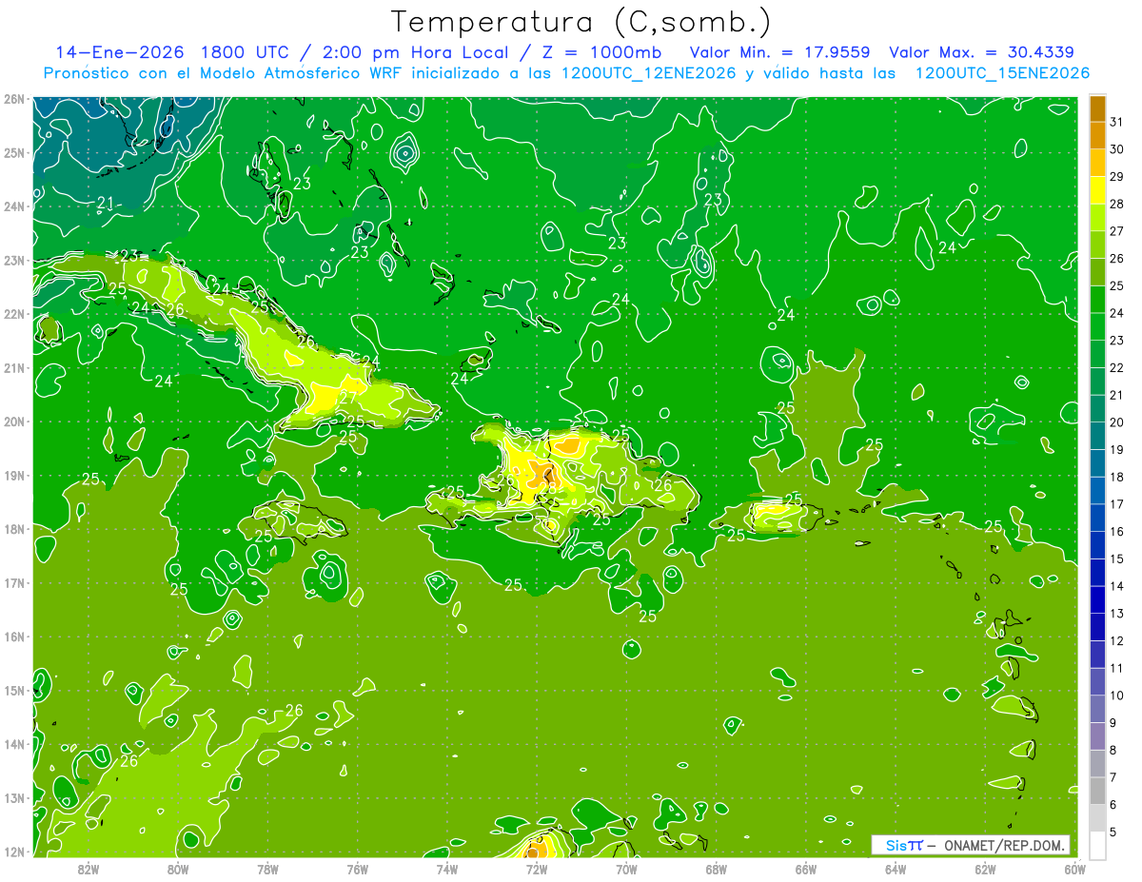Click the '12N' latitude axis label
Screen dimensions: 1142x882
14,852
